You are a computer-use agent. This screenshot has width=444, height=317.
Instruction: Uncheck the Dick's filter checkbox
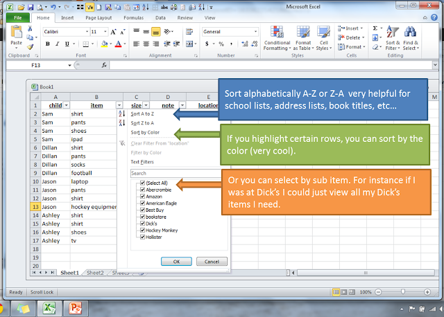click(x=143, y=224)
